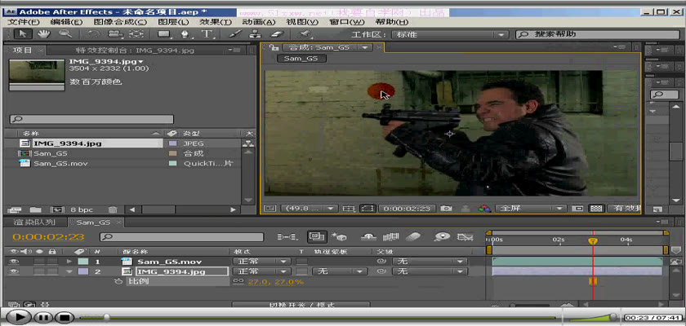Viewport: 686px width, 326px height.
Task: Click the shy layers icon in timeline
Action: (369, 237)
